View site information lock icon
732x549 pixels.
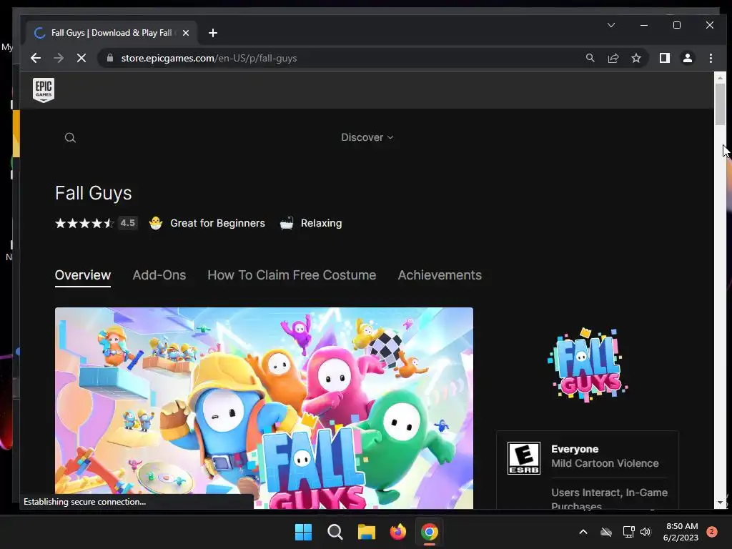click(x=109, y=58)
